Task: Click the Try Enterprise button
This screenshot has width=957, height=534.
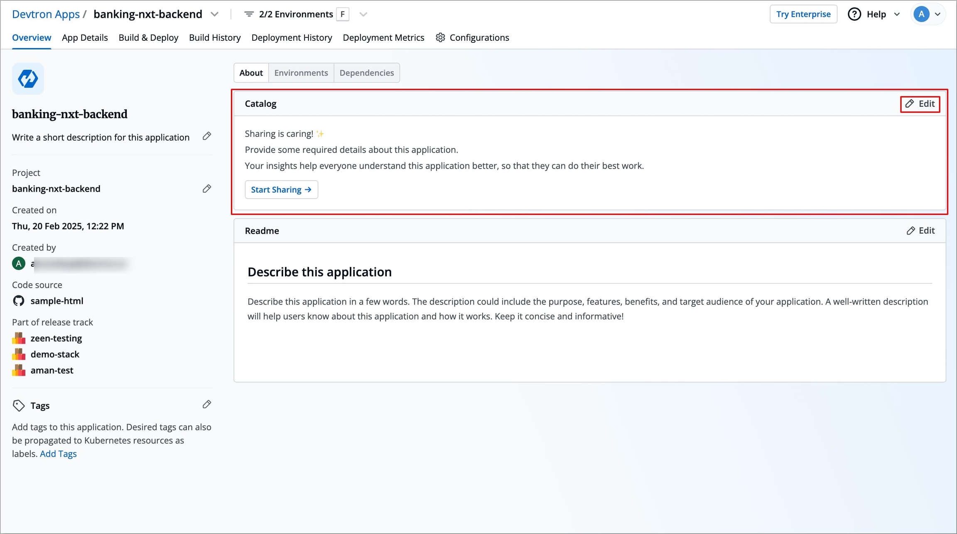Action: click(803, 14)
